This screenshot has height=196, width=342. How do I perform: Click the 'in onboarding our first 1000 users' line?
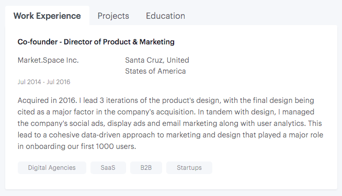[x=77, y=146]
